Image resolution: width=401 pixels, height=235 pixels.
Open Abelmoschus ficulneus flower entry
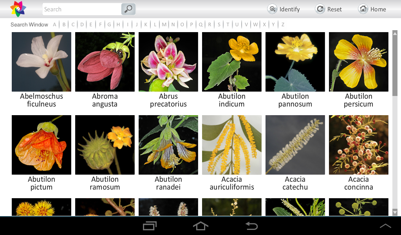click(42, 62)
